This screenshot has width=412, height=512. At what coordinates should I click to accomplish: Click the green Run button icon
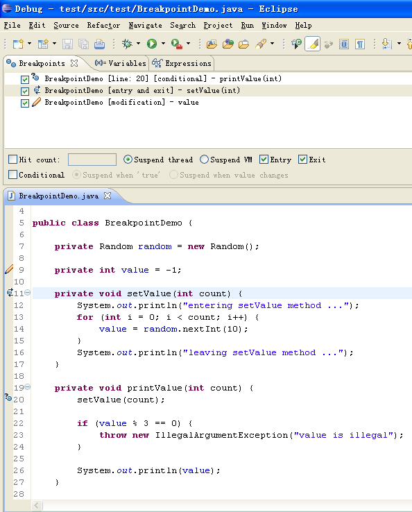[x=152, y=44]
